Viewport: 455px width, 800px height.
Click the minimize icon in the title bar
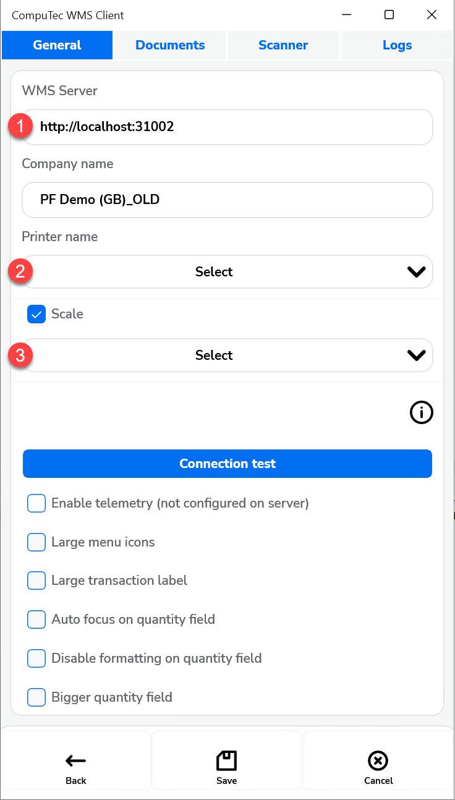coord(346,14)
